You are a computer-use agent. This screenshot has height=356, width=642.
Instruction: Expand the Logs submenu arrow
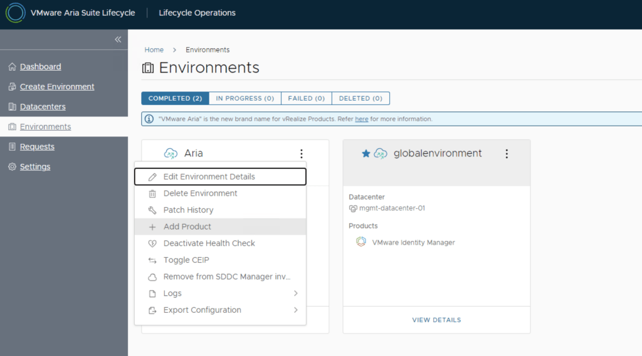click(295, 293)
